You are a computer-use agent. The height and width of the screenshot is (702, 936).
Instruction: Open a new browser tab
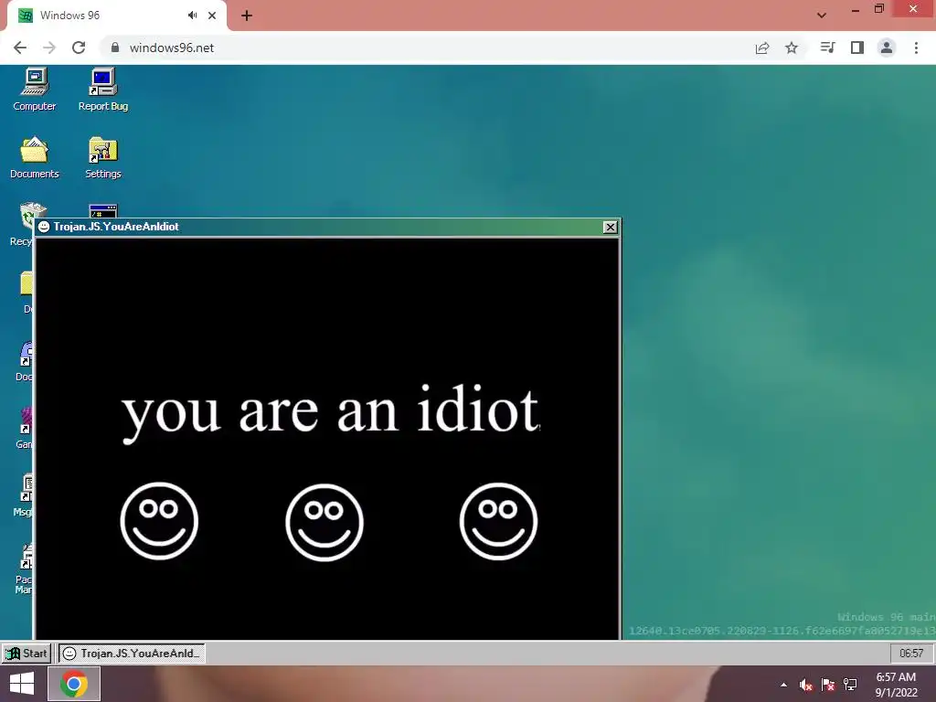(247, 16)
